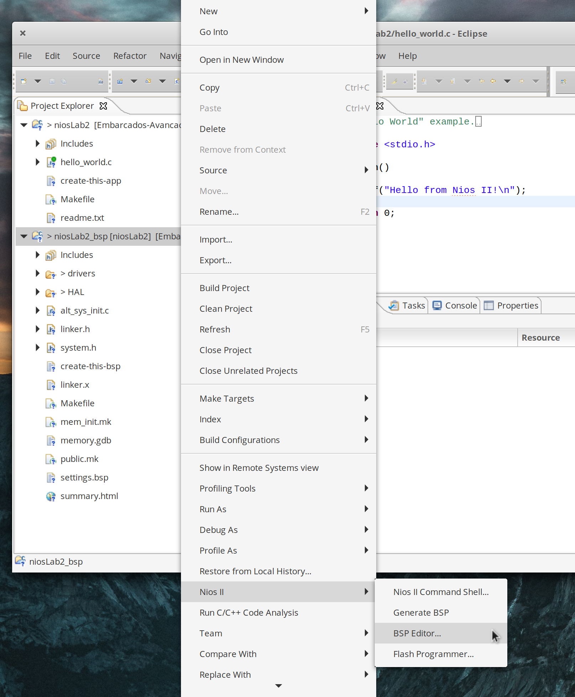
Task: Click the Console tab monitor icon
Action: (x=437, y=306)
